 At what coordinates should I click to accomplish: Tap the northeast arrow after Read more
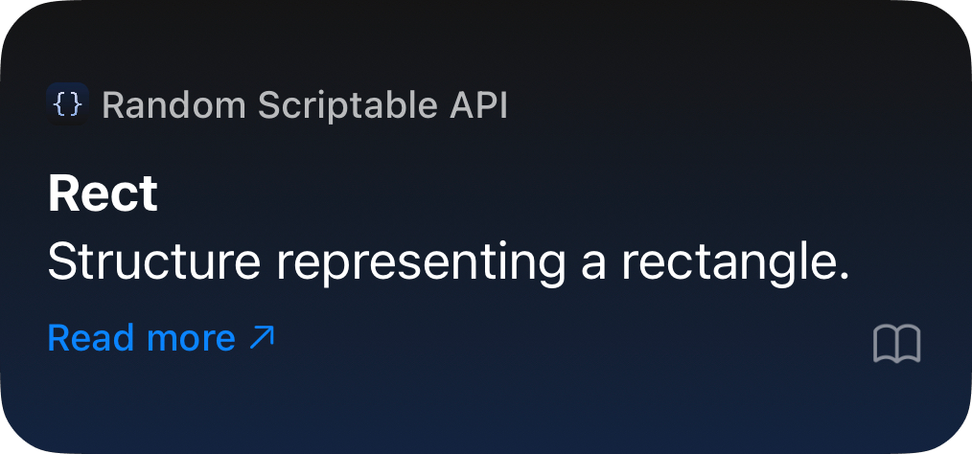[x=262, y=338]
